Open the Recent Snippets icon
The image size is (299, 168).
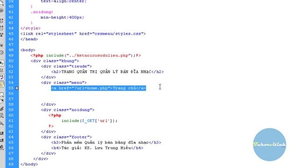pyautogui.click(x=2, y=116)
